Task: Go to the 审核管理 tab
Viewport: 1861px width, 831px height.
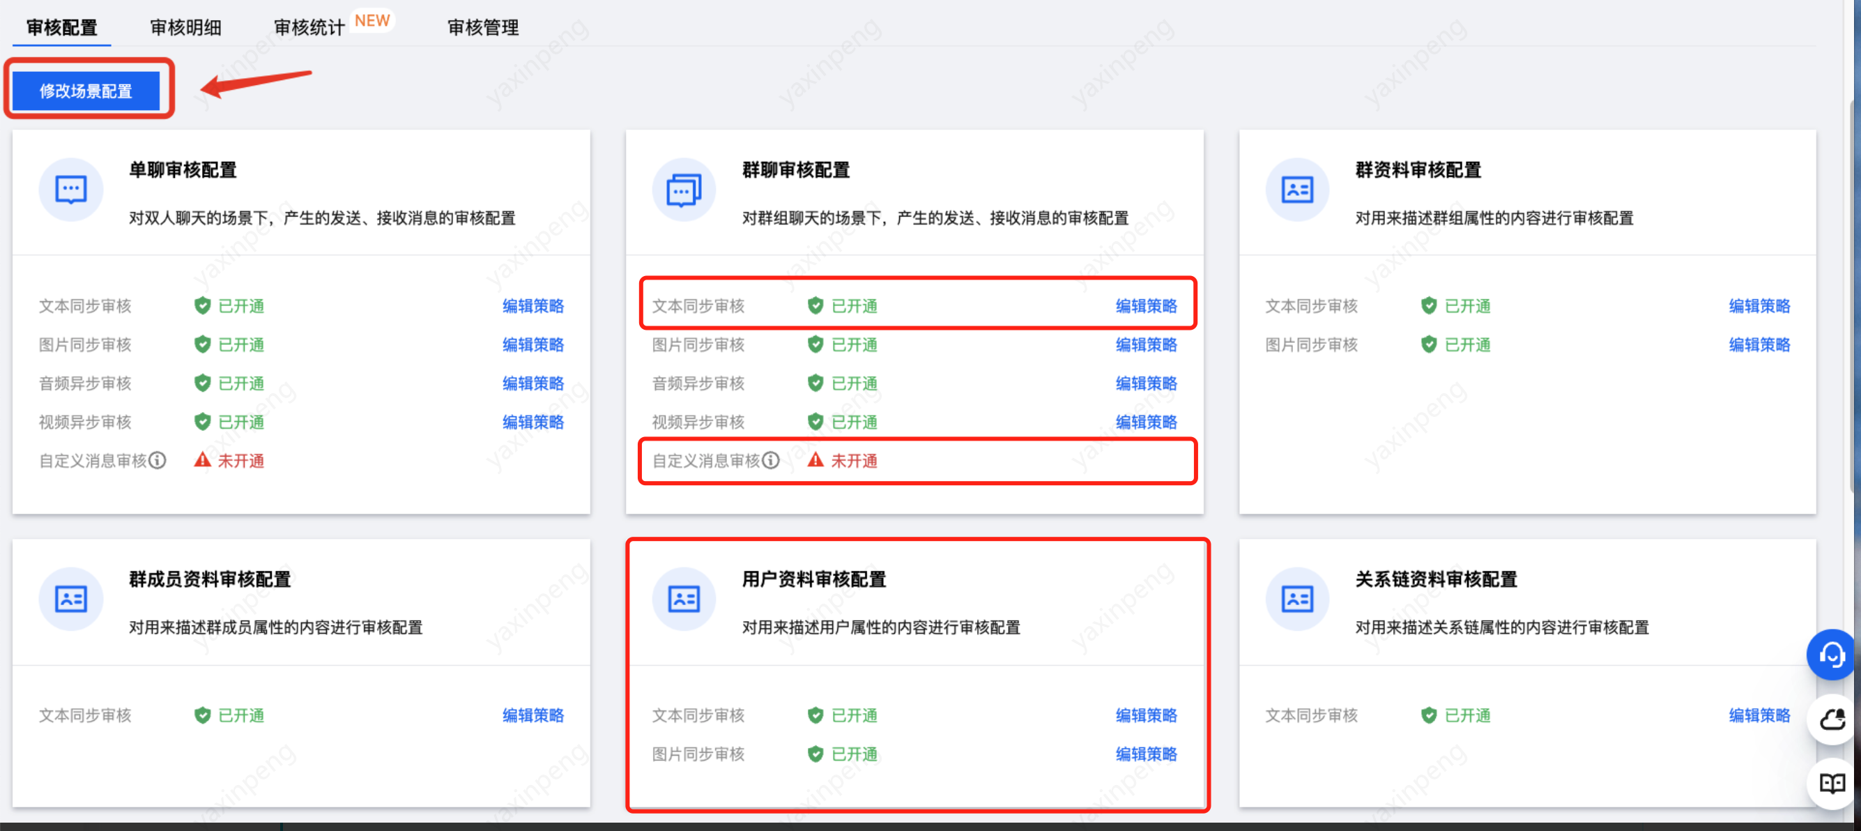Action: (483, 27)
